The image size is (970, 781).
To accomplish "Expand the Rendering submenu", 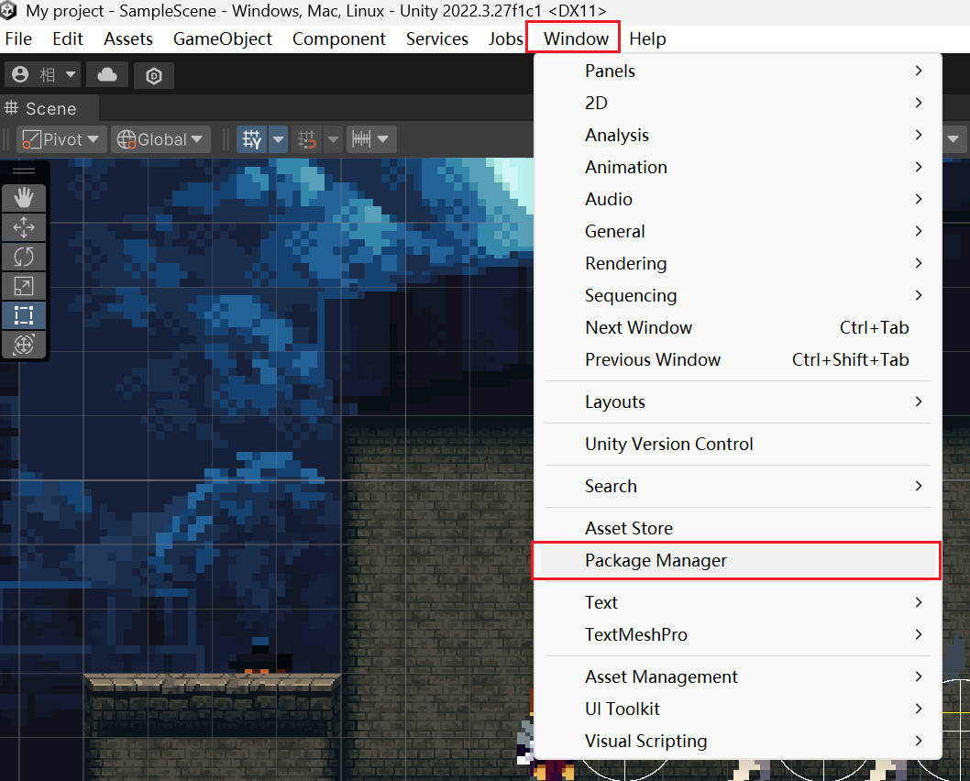I will coord(737,263).
